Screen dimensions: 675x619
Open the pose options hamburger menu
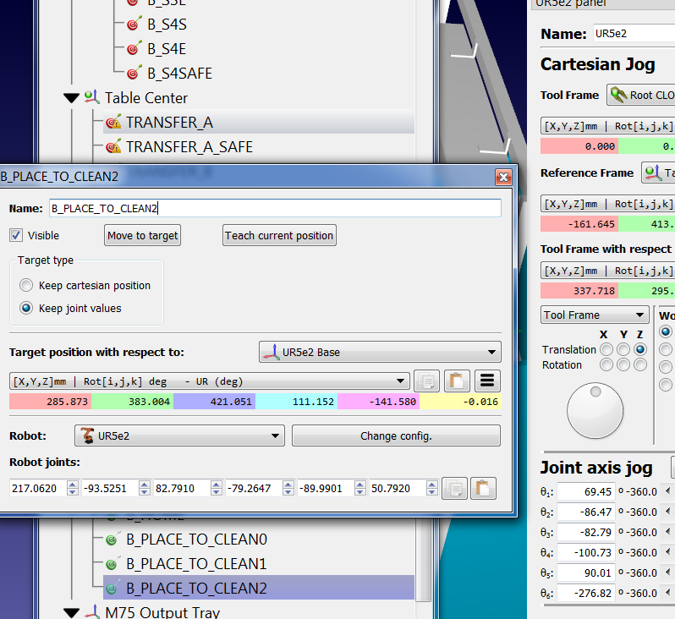pyautogui.click(x=486, y=381)
